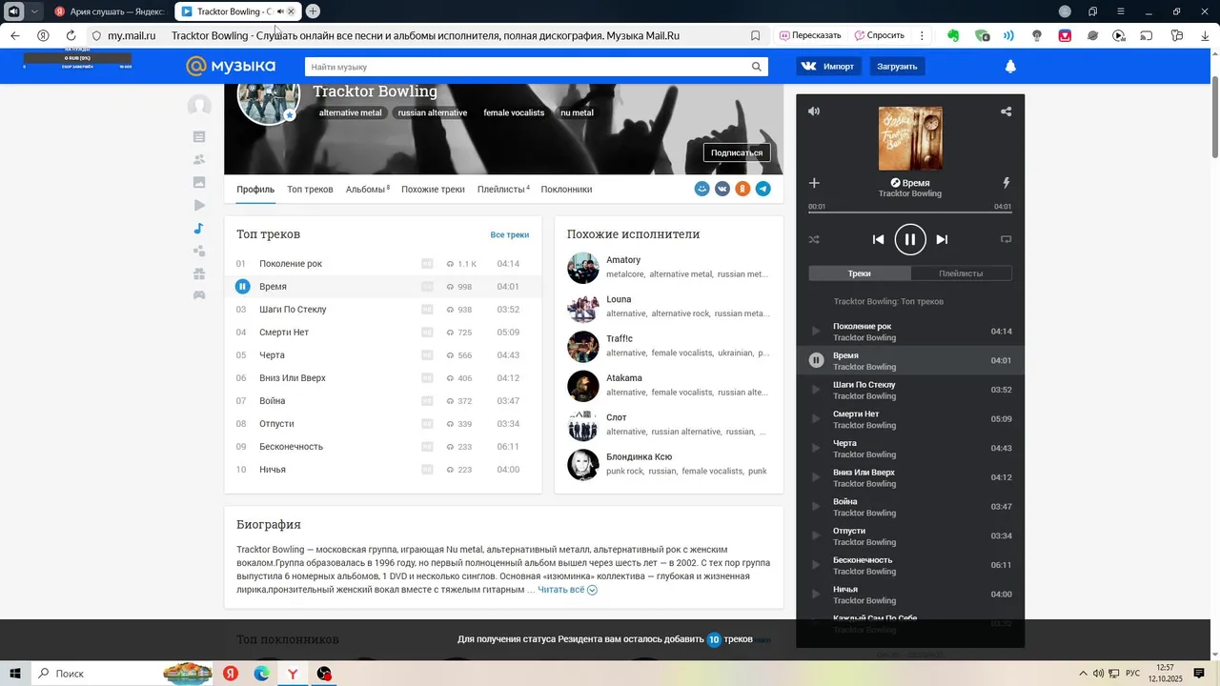Open the Пересказать browser button
Image resolution: width=1220 pixels, height=686 pixels.
810,35
